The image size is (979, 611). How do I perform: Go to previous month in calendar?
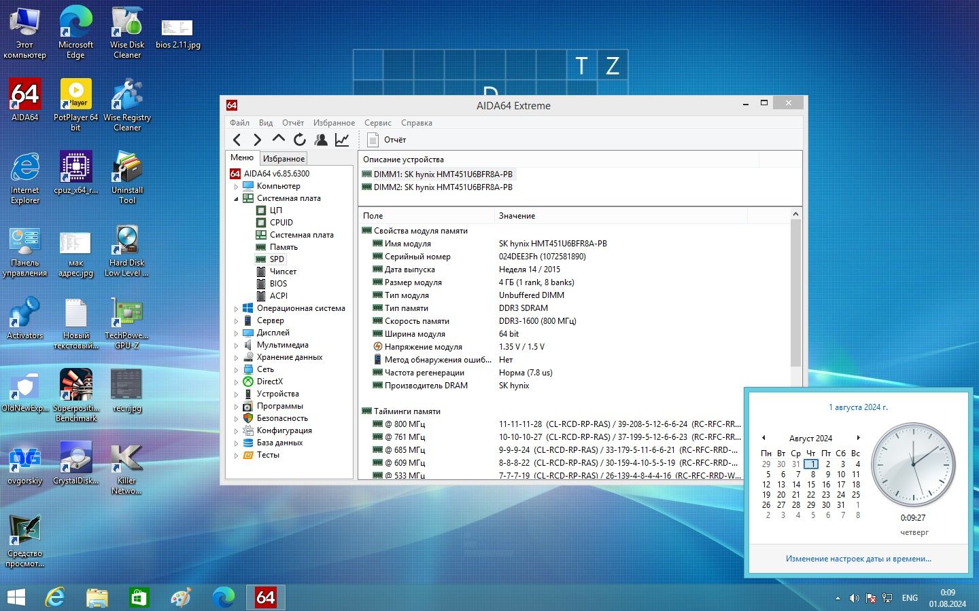(763, 438)
